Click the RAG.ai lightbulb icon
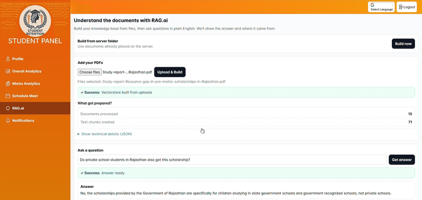 pos(8,108)
